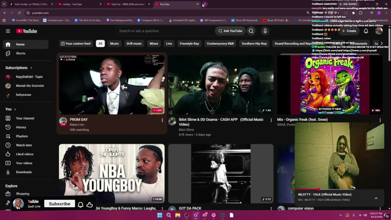Screen dimensions: 391x220
Task: Expand the Subscriptions section arrow
Action: [31, 68]
